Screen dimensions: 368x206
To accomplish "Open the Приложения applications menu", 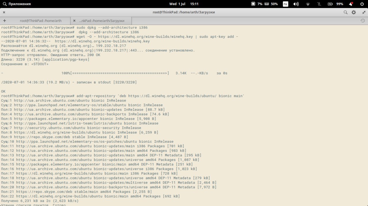I will (17, 4).
